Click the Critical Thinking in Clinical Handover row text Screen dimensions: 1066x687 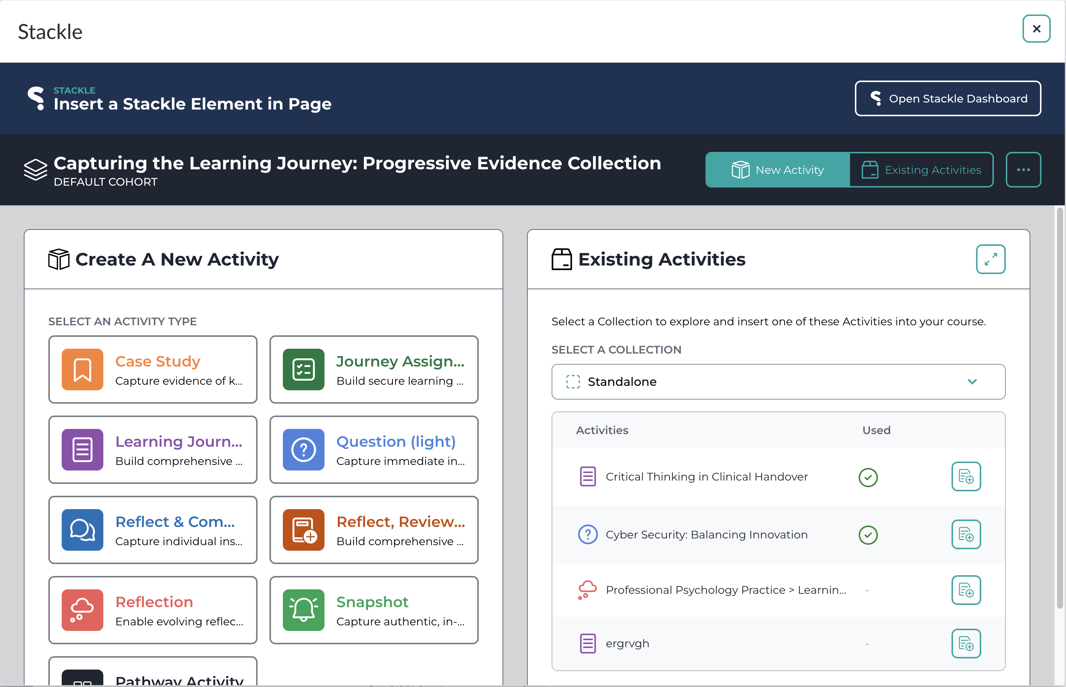(707, 477)
